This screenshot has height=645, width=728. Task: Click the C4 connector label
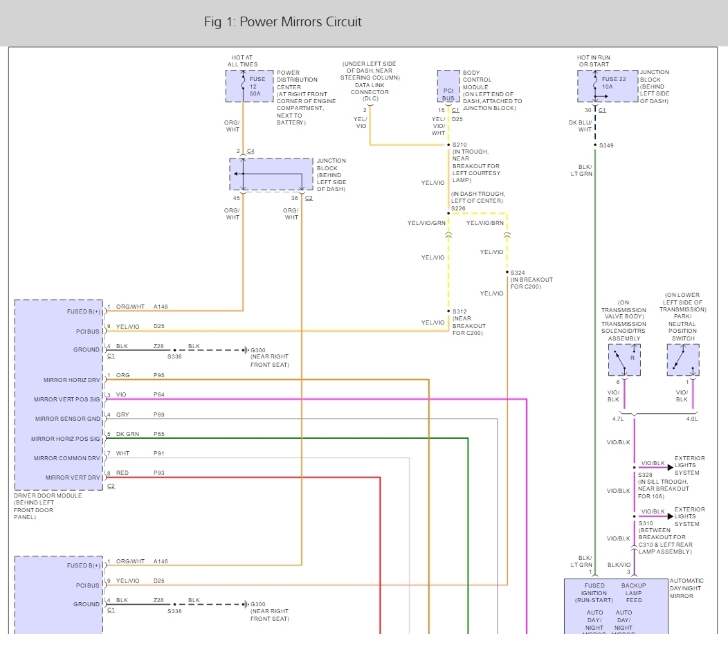coord(251,152)
